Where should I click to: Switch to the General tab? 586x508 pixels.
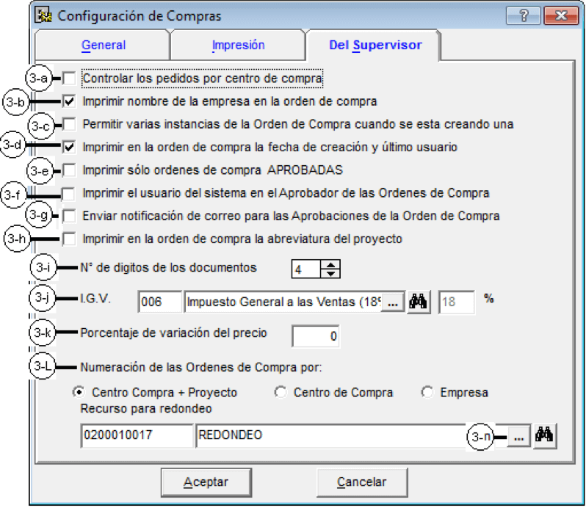click(x=104, y=46)
